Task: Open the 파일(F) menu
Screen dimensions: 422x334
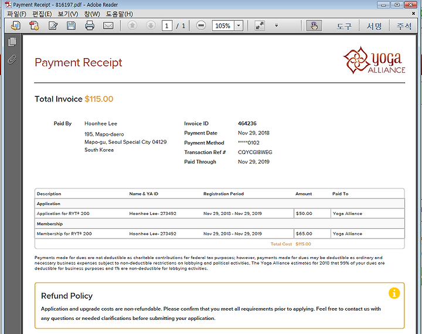Action: pos(16,14)
